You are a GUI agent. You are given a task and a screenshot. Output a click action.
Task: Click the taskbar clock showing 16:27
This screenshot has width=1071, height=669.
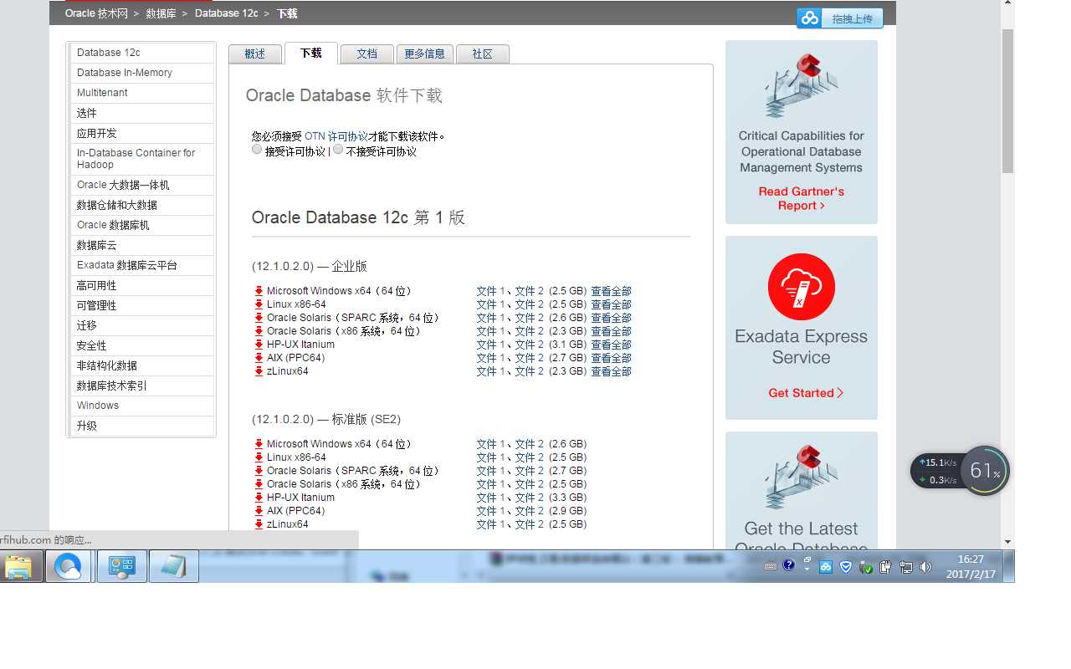point(971,567)
